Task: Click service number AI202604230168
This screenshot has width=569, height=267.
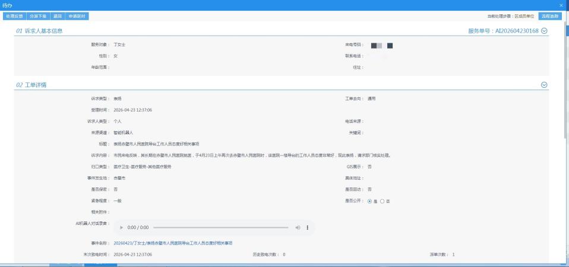Action: pos(517,31)
